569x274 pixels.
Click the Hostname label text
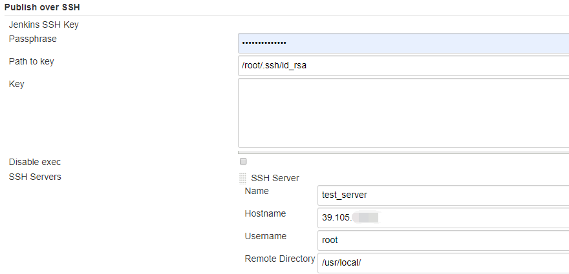point(265,213)
